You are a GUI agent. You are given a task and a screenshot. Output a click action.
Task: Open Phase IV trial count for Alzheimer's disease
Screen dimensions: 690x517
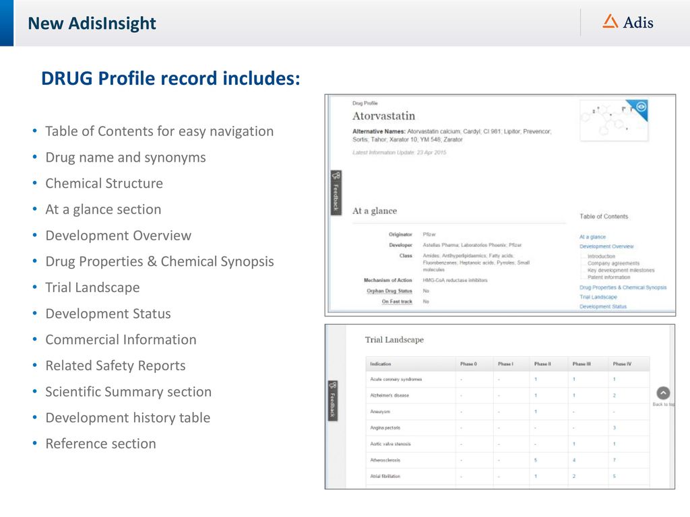615,395
